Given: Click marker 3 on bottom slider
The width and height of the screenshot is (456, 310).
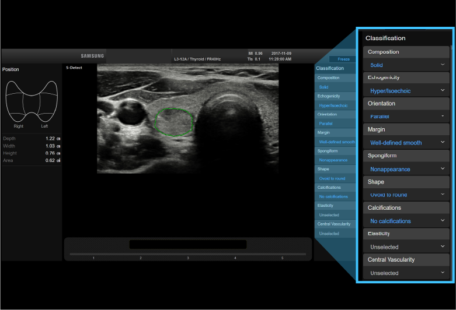Looking at the screenshot, I should coord(188,258).
